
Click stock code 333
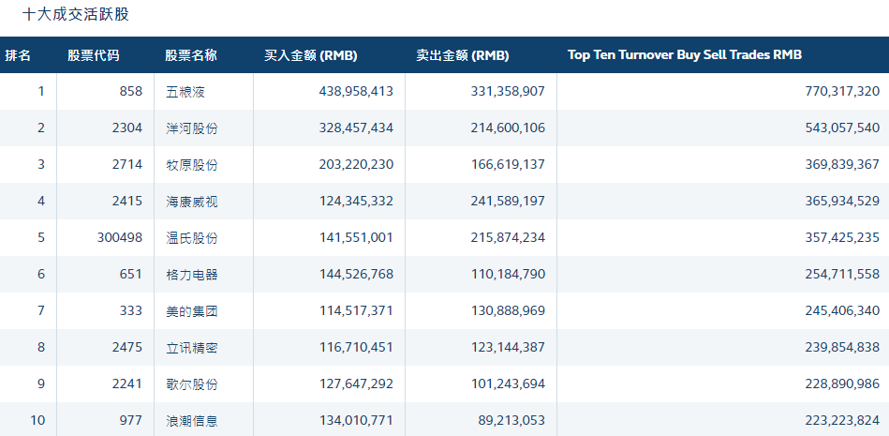coord(131,310)
